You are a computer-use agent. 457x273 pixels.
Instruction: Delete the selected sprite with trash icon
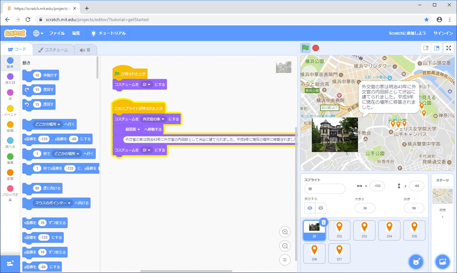click(x=323, y=222)
